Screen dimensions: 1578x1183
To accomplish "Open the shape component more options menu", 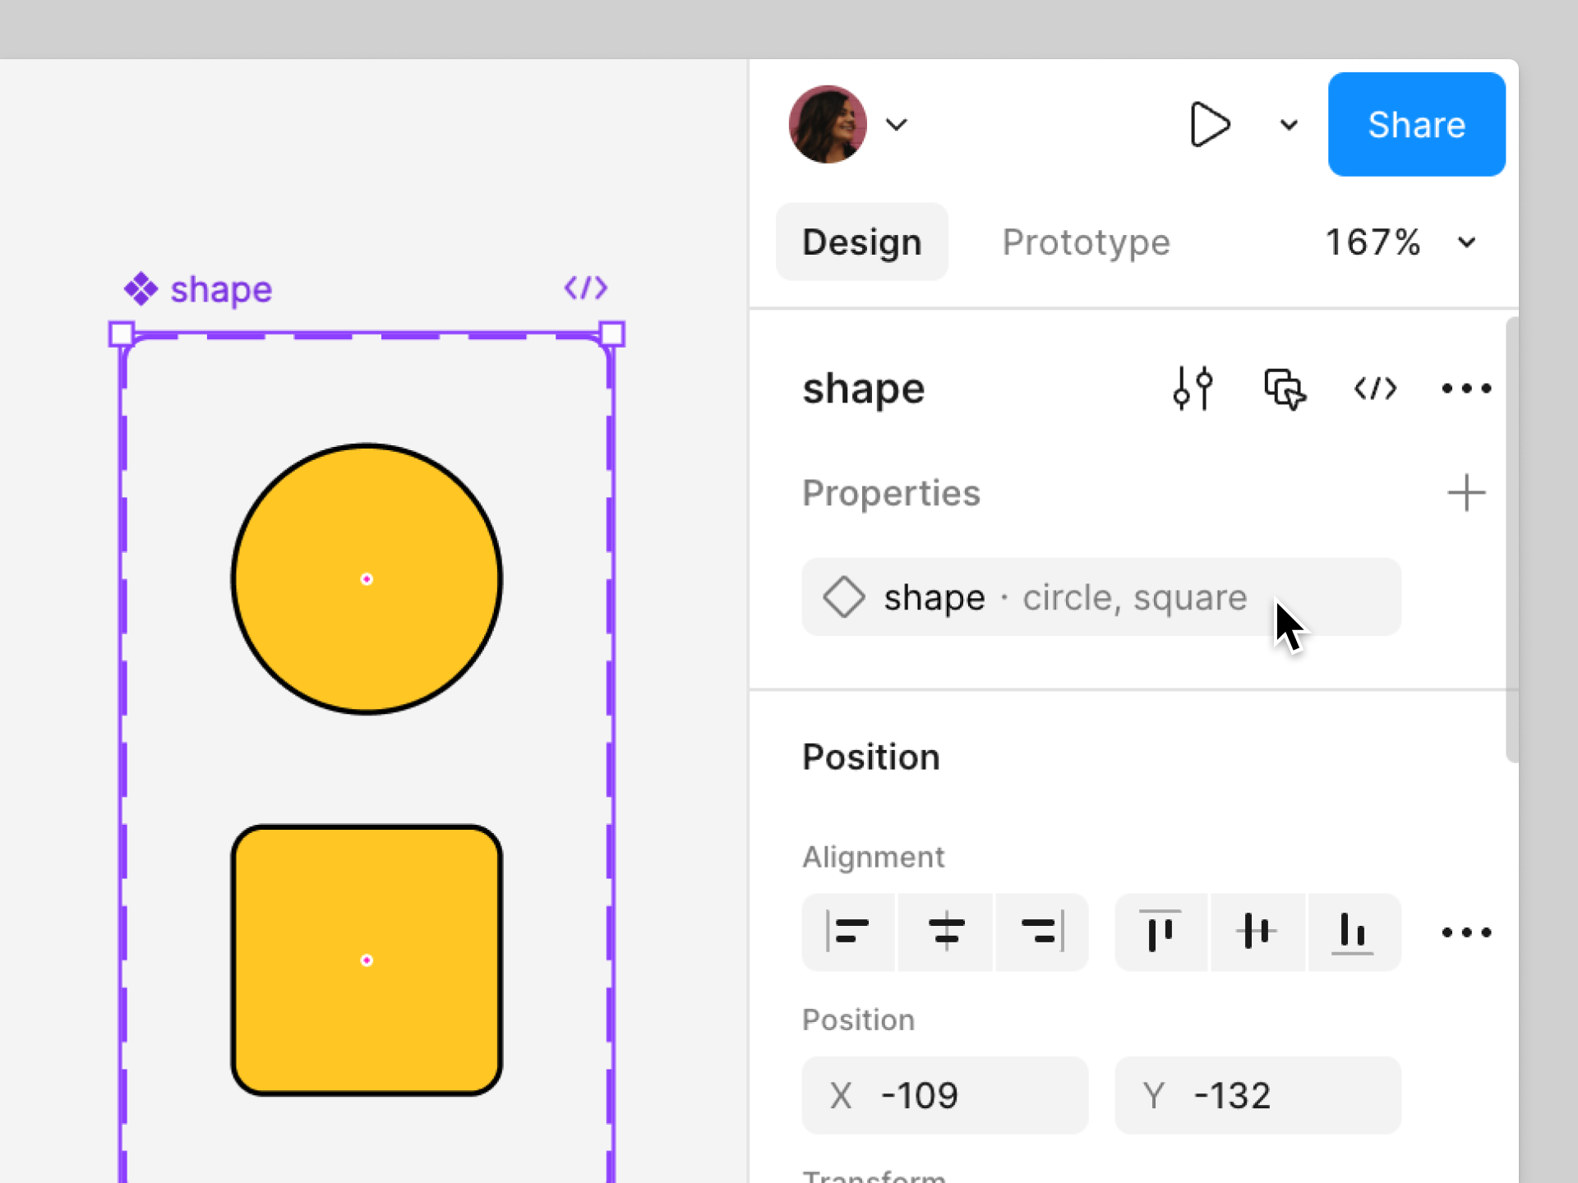I will (x=1466, y=388).
